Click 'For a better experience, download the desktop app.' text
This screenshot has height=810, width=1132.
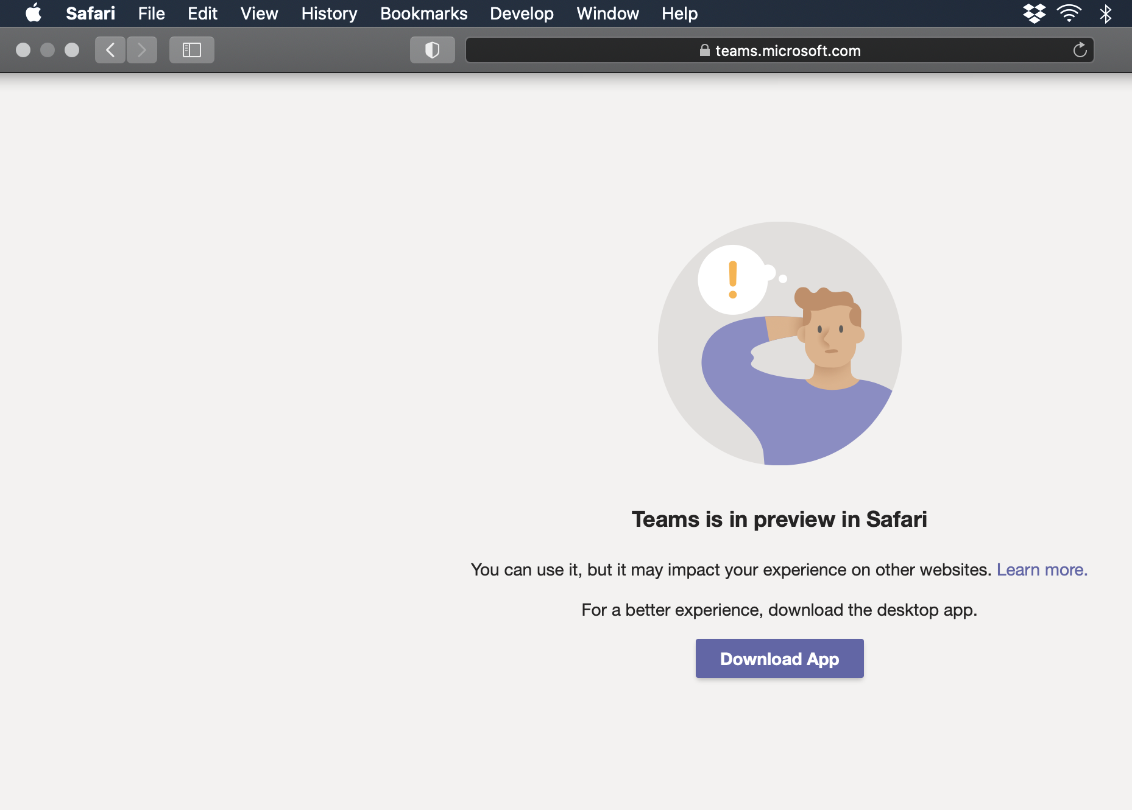point(779,610)
